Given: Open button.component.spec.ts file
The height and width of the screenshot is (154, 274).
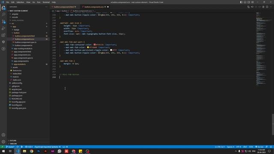Looking at the screenshot, I should click(26, 42).
